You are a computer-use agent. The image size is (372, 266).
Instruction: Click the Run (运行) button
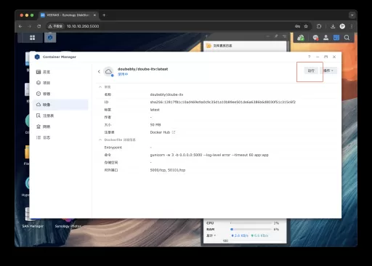click(311, 70)
